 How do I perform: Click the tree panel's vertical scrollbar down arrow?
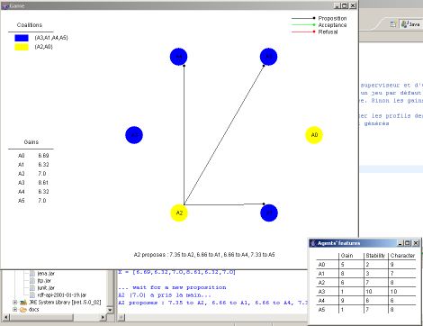pos(110,310)
